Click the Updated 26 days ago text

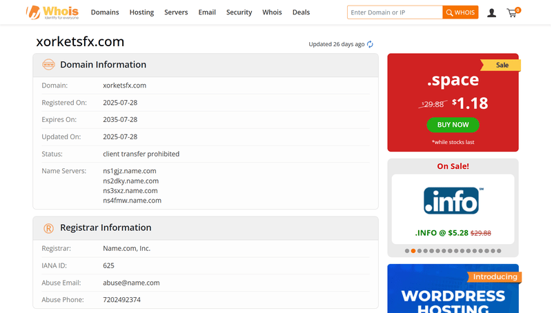pos(337,44)
